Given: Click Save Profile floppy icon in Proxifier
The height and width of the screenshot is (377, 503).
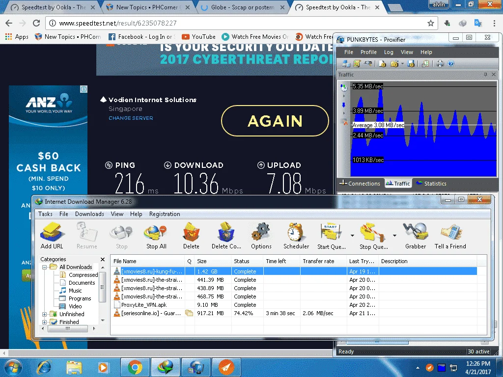Looking at the screenshot, I should click(x=411, y=63).
